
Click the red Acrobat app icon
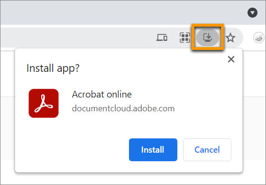(x=44, y=103)
